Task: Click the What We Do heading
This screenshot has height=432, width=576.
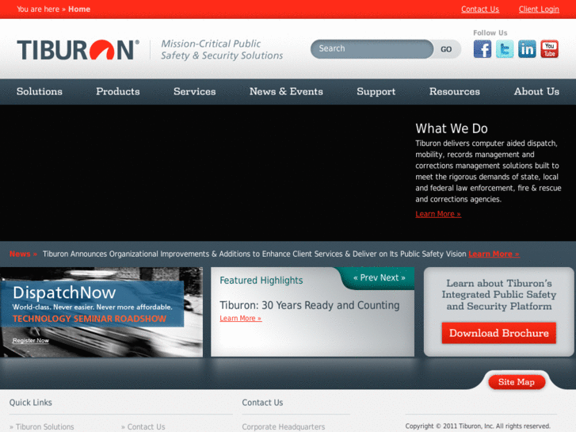Action: tap(452, 128)
